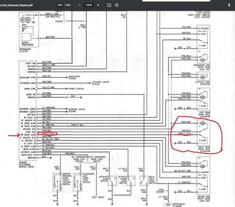Click the LOCK/UNLK IN pin label
The height and width of the screenshot is (207, 235).
[x=28, y=155]
